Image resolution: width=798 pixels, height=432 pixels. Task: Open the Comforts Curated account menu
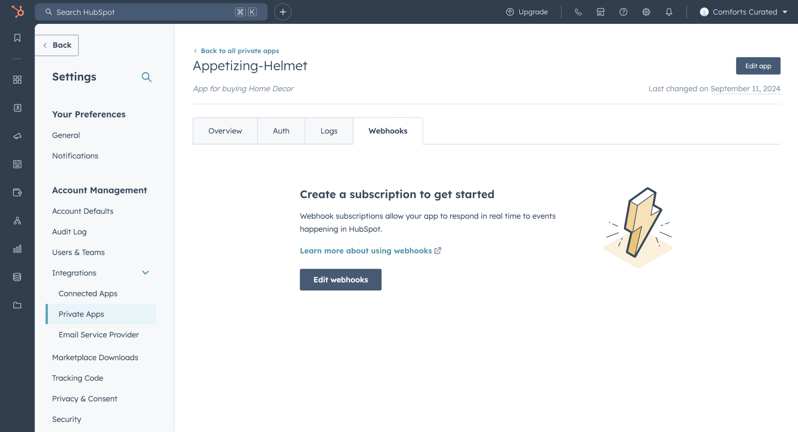744,12
